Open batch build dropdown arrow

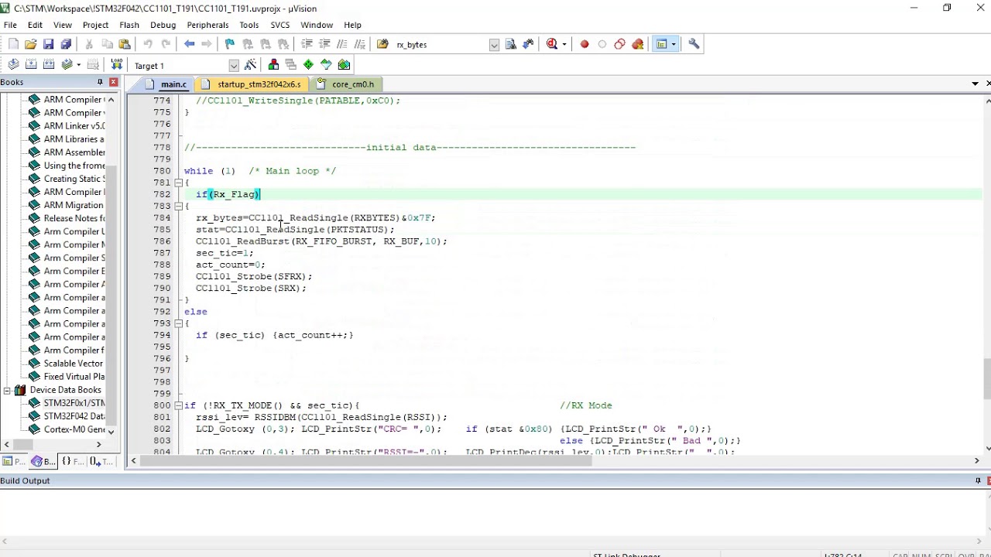pos(78,65)
